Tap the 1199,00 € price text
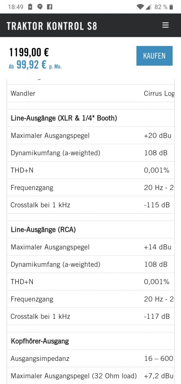Image resolution: width=181 pixels, height=384 pixels. (x=29, y=52)
